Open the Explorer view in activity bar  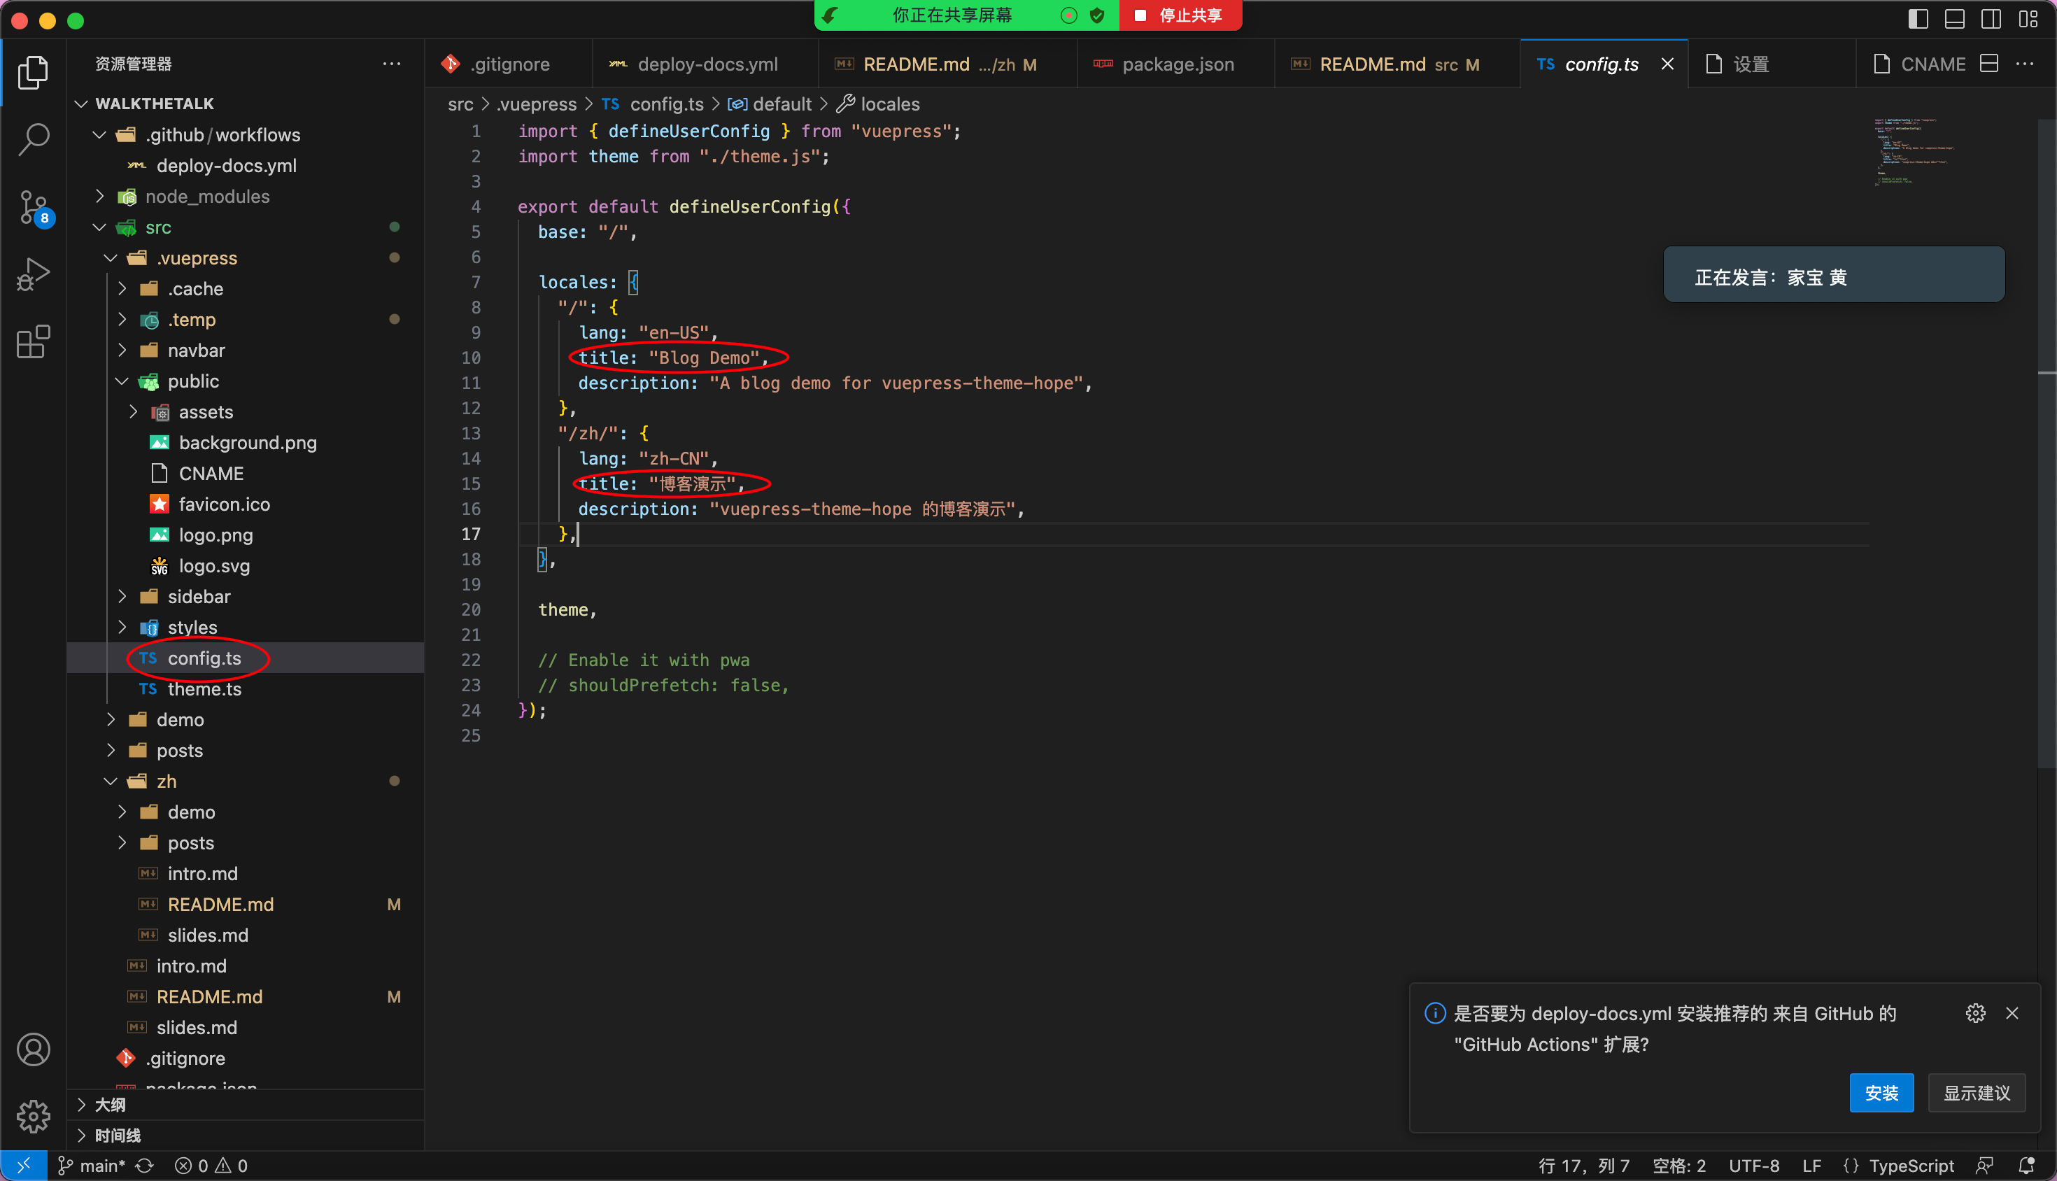point(34,73)
